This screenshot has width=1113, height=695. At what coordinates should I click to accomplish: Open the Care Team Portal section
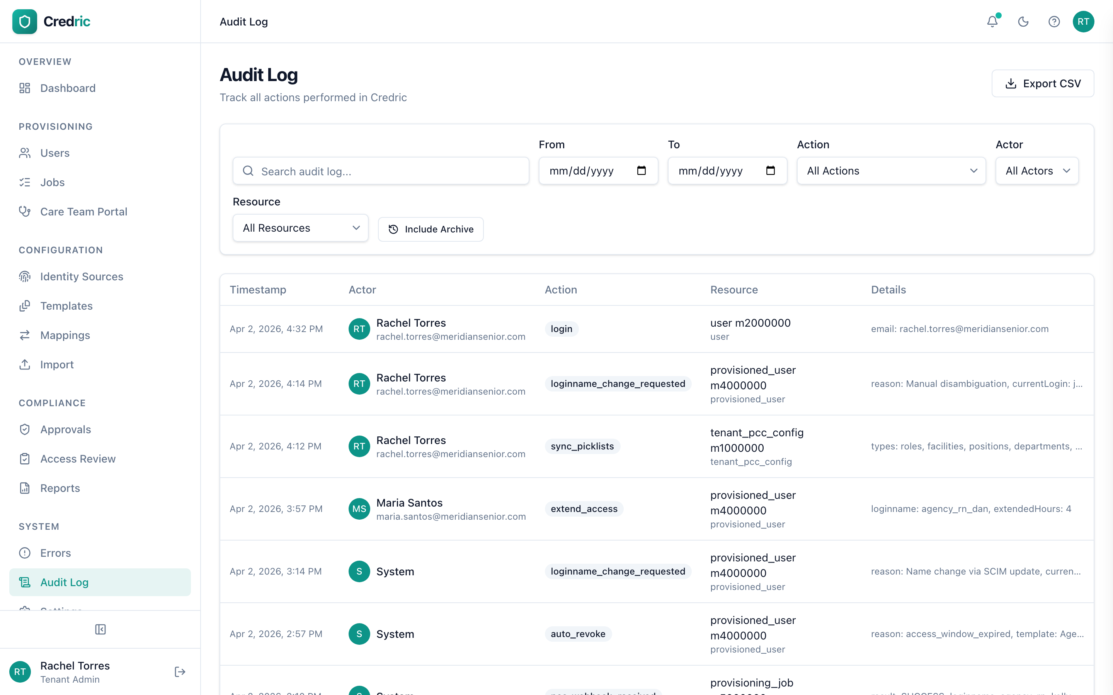pos(84,212)
